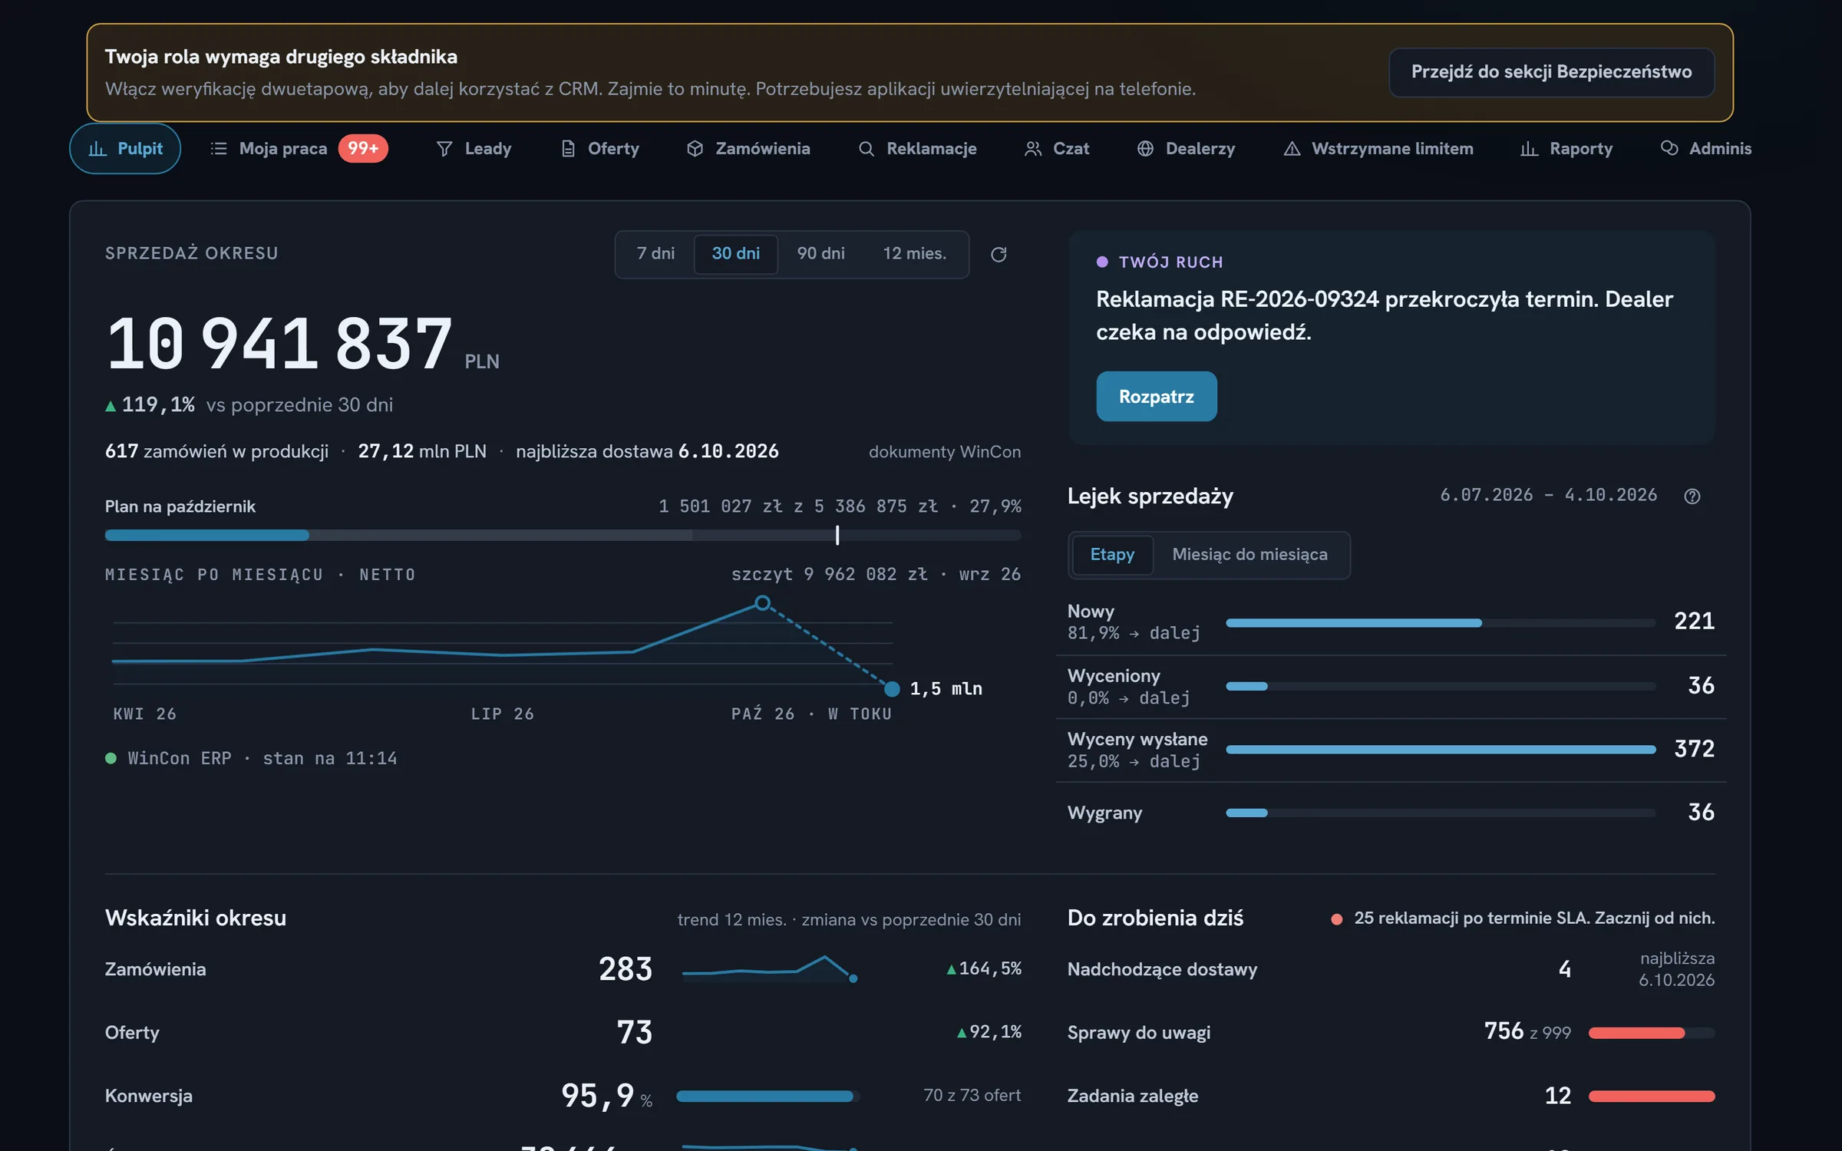Click the Moja praca list icon
This screenshot has height=1151, width=1842.
pyautogui.click(x=219, y=149)
